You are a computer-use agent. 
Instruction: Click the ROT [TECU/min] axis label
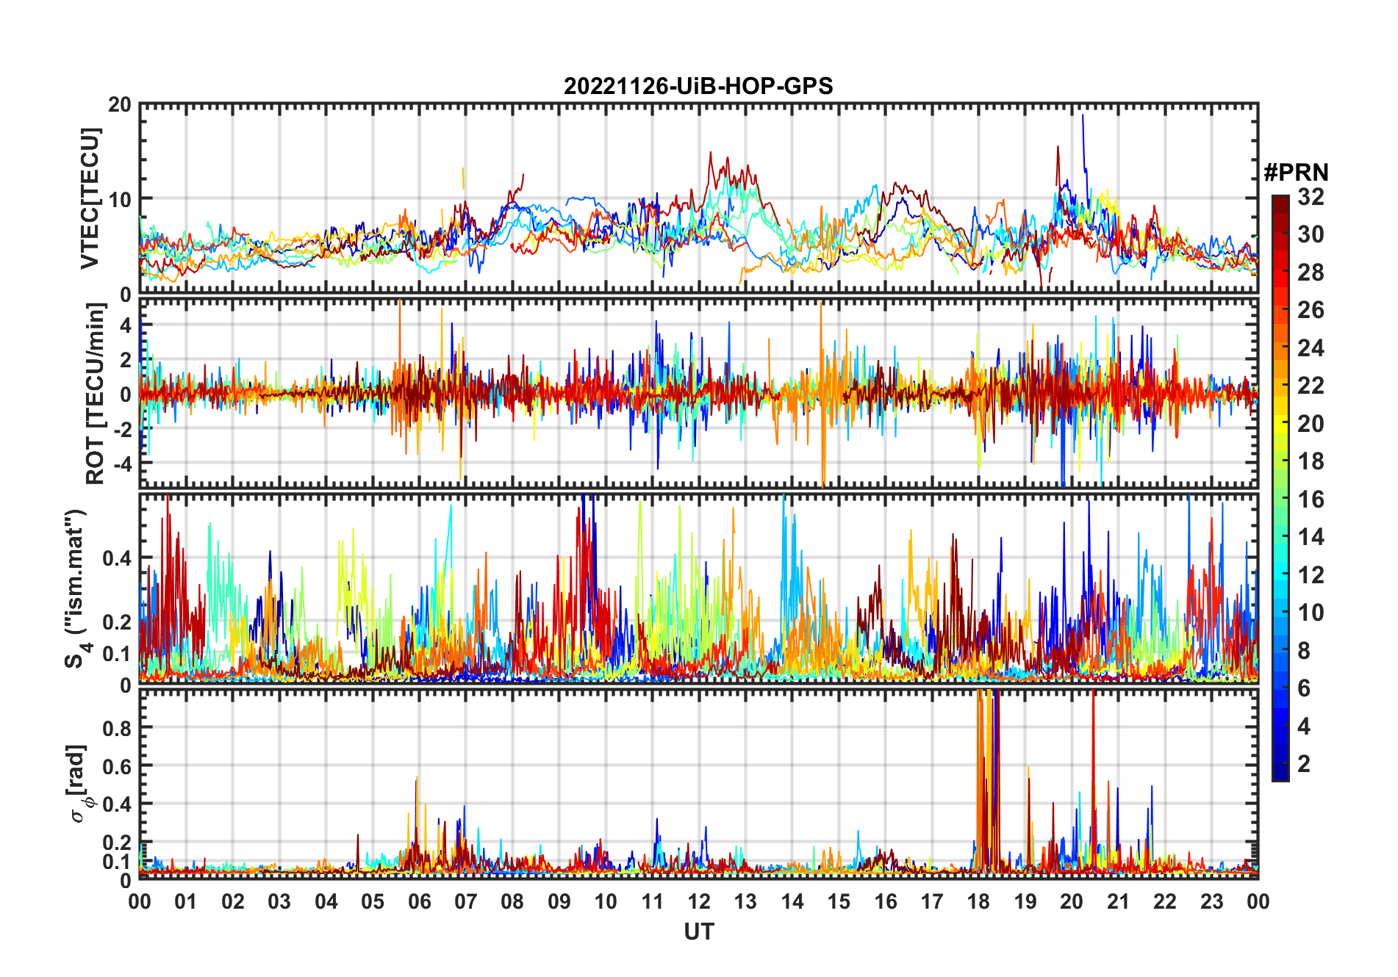96,394
